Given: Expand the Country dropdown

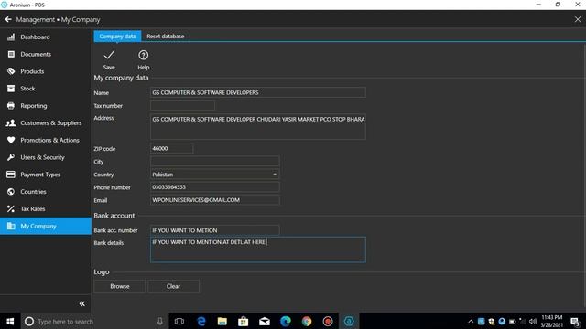Looking at the screenshot, I should coord(275,175).
